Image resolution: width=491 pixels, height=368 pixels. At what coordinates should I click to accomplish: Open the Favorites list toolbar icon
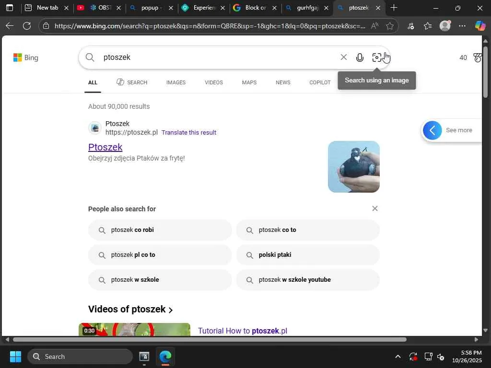pos(428,26)
